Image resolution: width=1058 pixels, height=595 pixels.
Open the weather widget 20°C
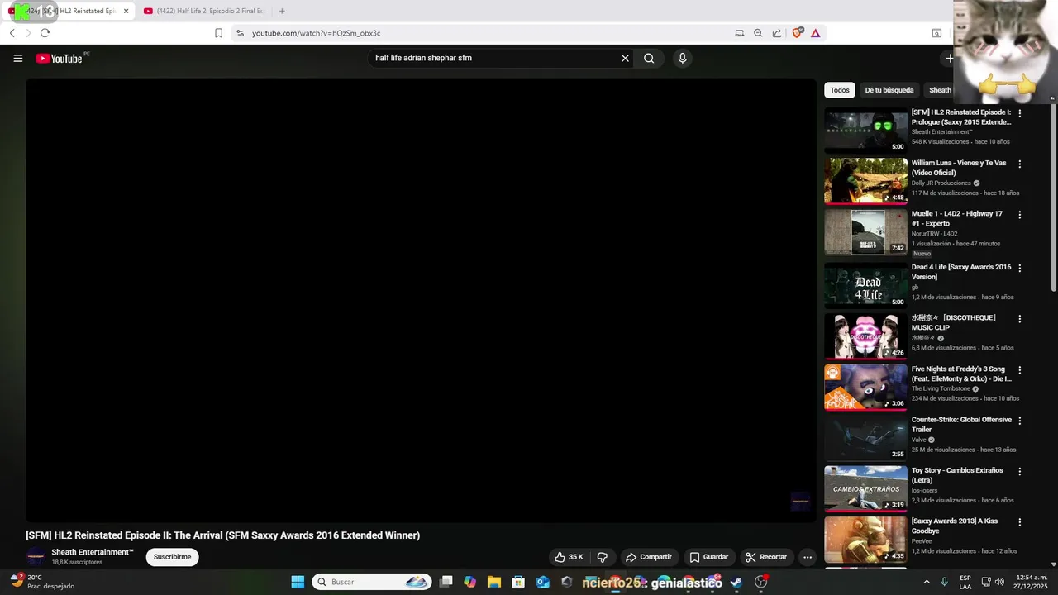pos(41,582)
